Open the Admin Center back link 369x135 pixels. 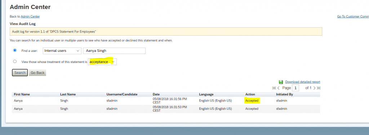[x=30, y=17]
